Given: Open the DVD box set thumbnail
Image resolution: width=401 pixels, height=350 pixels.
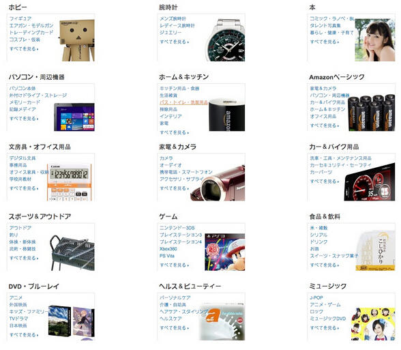Looking at the screenshot, I should (x=72, y=323).
